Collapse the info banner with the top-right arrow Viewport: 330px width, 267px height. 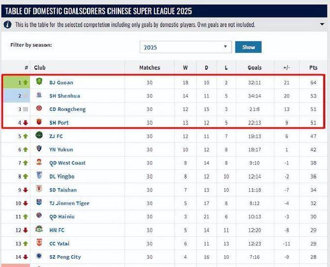tap(322, 24)
